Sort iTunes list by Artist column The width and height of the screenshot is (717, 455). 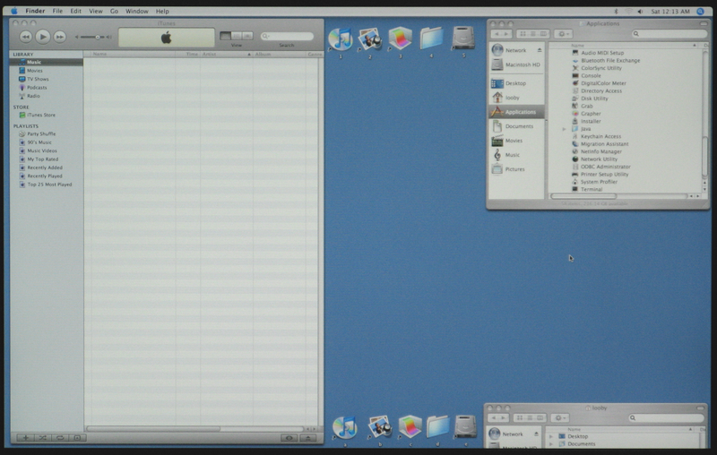point(227,54)
